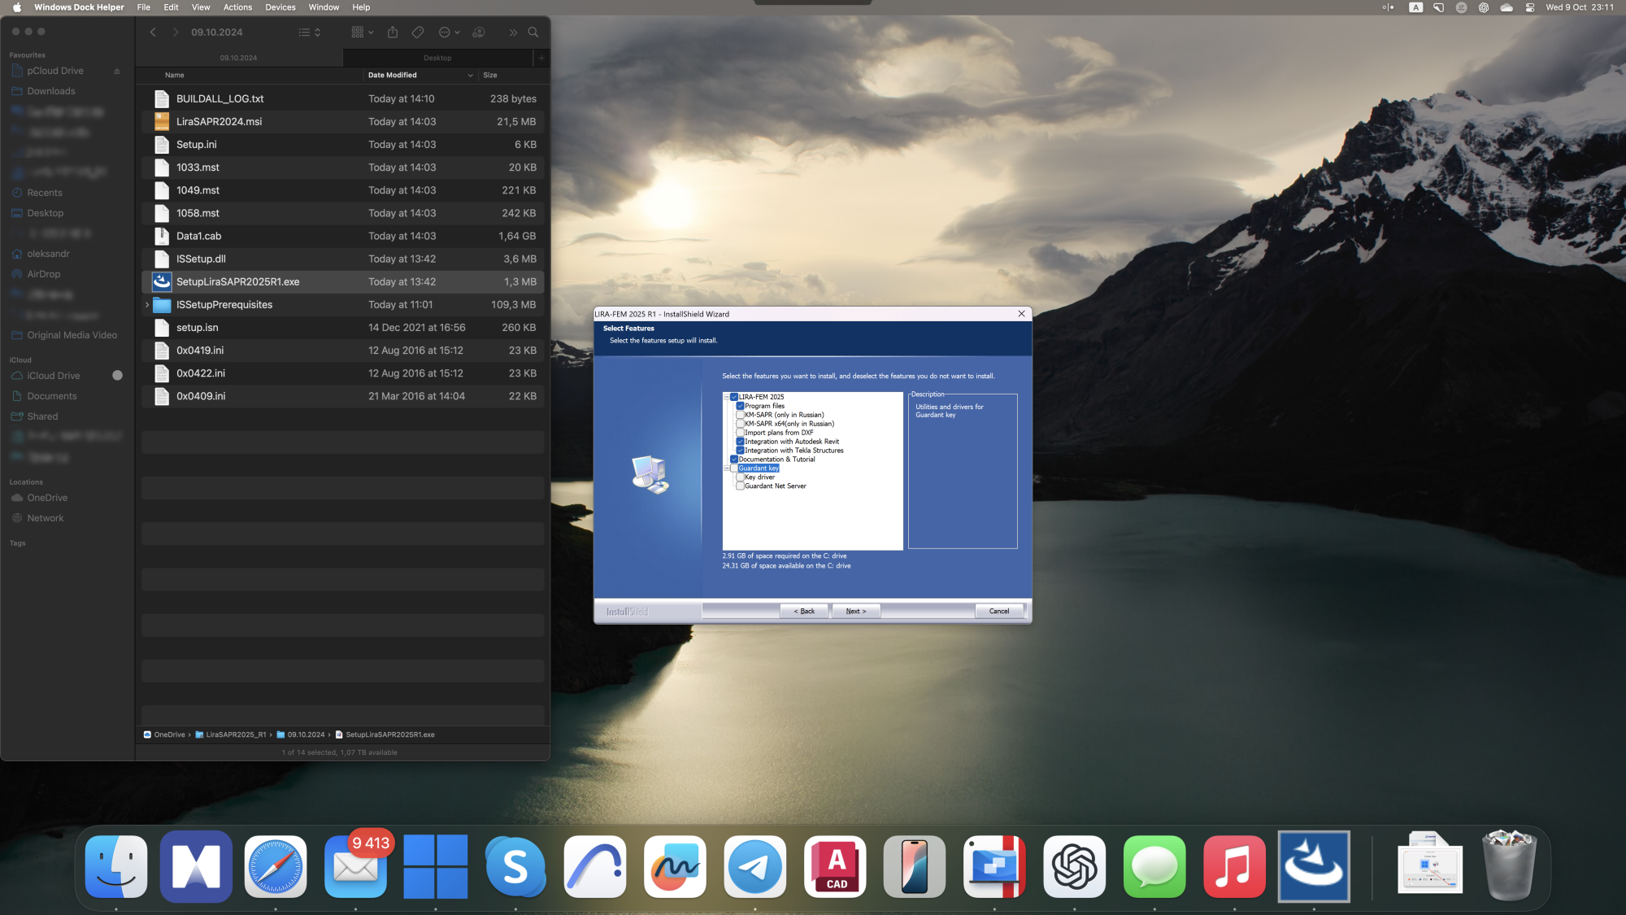Check Import plans from DXF
1626x915 pixels.
point(740,433)
